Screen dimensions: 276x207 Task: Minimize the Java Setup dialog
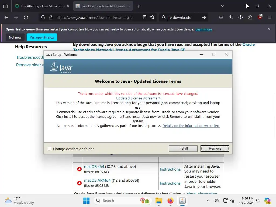pos(202,54)
